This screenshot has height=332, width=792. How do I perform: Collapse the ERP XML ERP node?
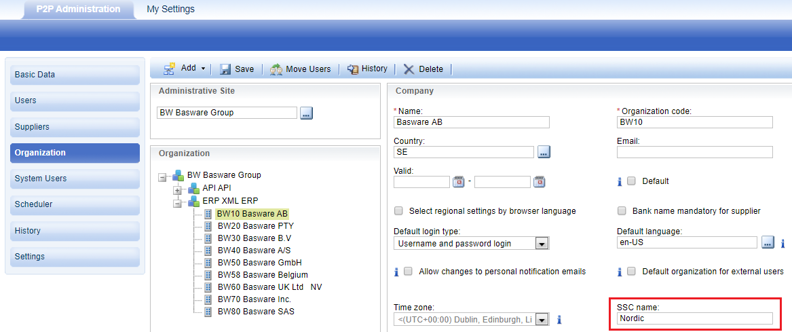pos(177,203)
